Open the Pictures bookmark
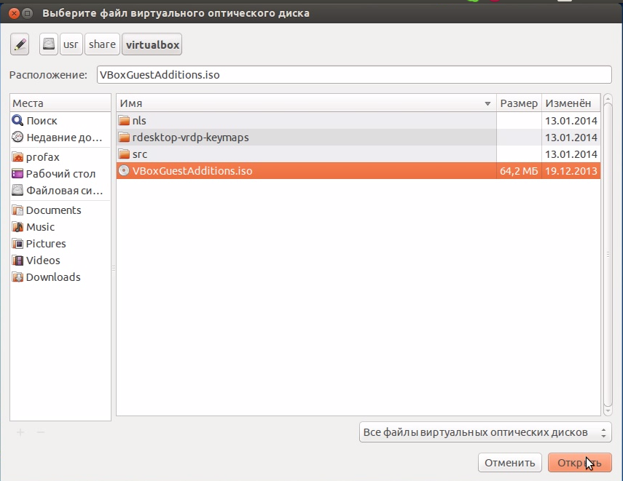Viewport: 623px width, 481px height. pos(60,243)
